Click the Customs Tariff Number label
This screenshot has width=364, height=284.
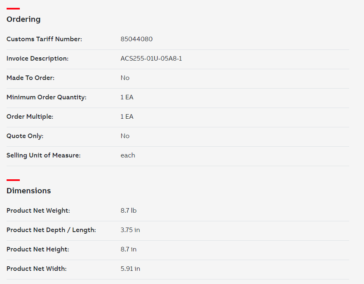[45, 39]
